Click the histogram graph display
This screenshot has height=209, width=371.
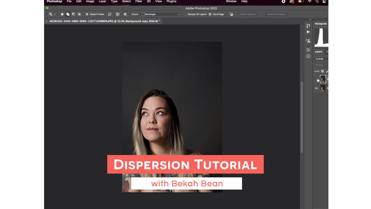tap(321, 37)
